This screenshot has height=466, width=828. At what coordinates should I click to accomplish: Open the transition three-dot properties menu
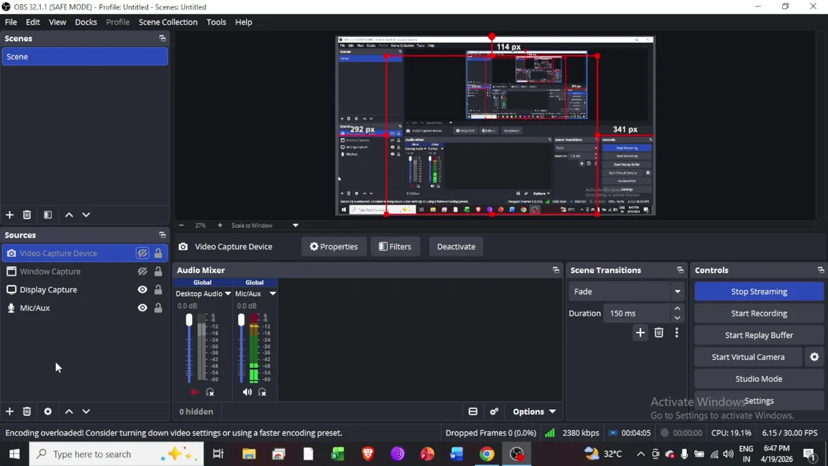[x=677, y=333]
